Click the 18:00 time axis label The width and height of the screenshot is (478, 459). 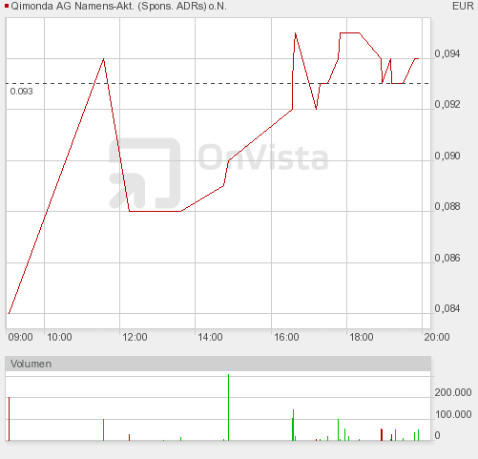362,337
